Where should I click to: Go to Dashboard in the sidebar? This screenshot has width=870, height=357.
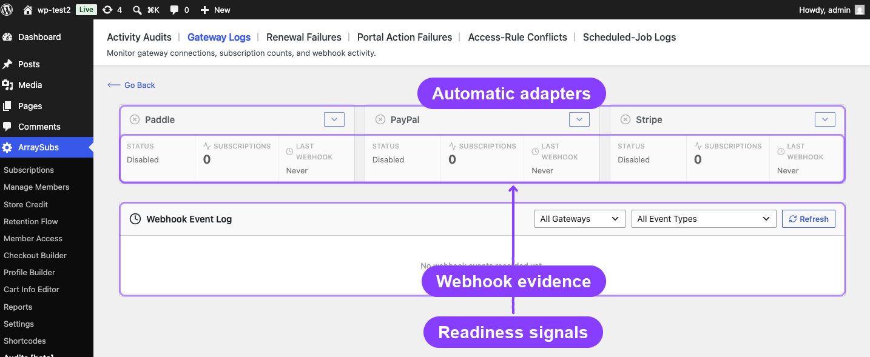coord(47,37)
